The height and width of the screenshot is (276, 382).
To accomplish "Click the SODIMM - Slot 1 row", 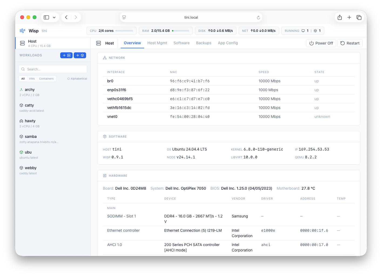I will 229,219.
